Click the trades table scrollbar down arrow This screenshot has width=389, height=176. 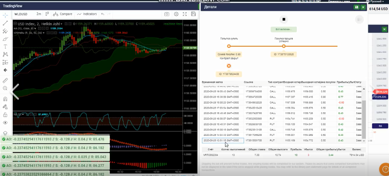364,141
